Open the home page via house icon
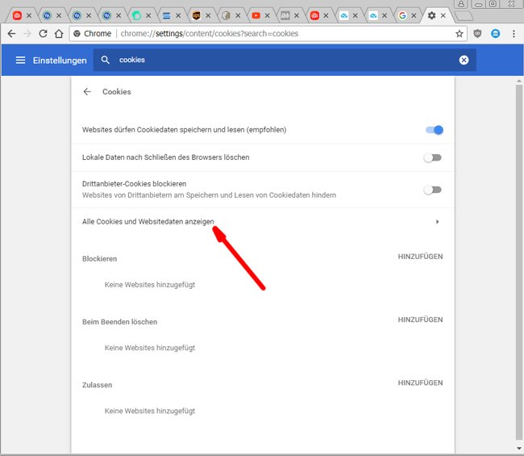Screen dimensions: 524x456 (59, 33)
